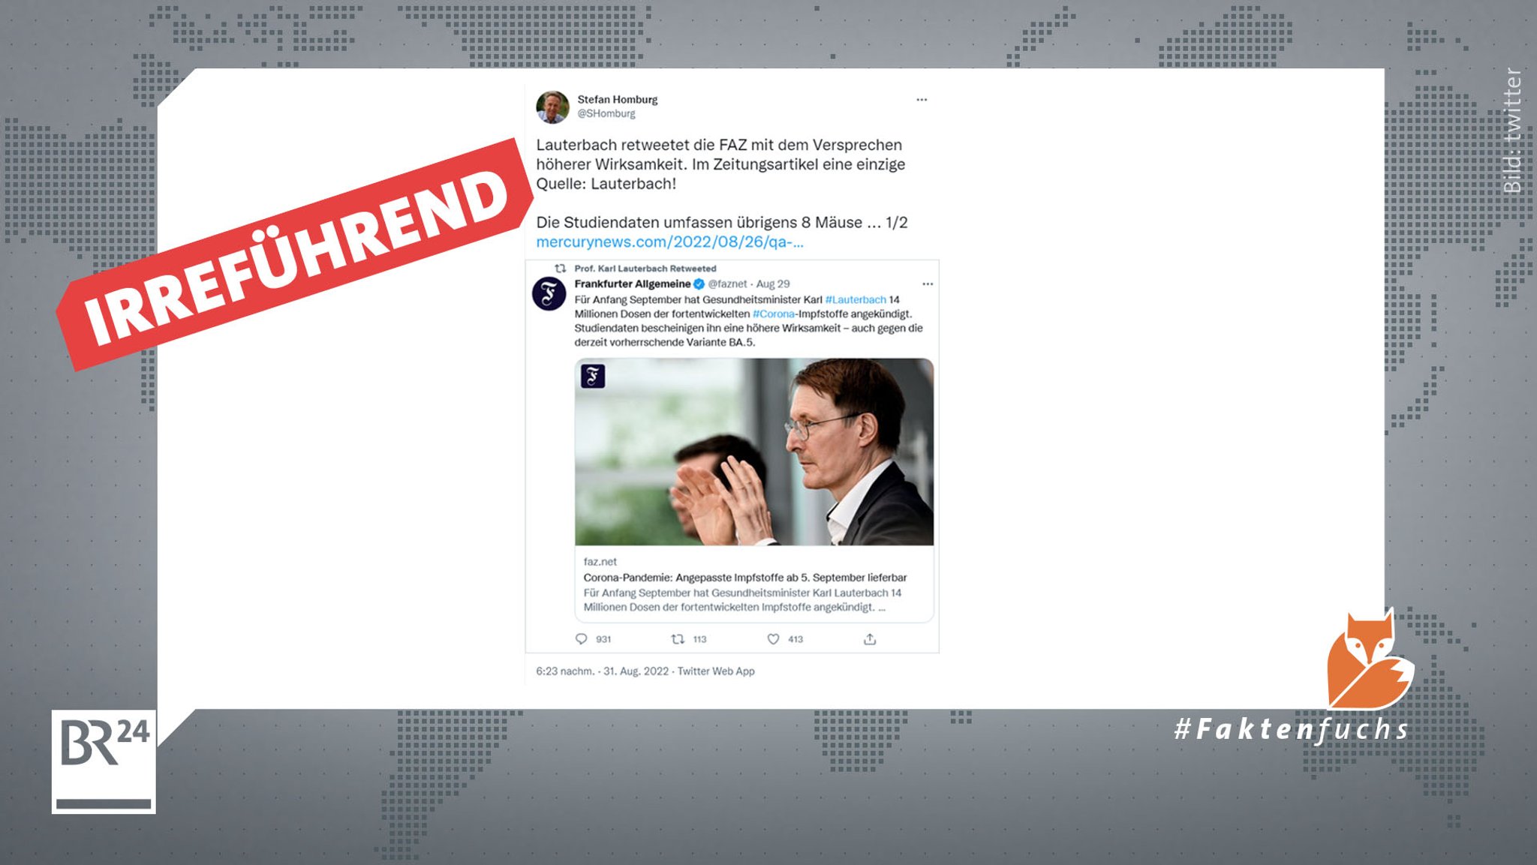The image size is (1537, 865).
Task: Click the reply icon with 931 comments
Action: pos(581,639)
